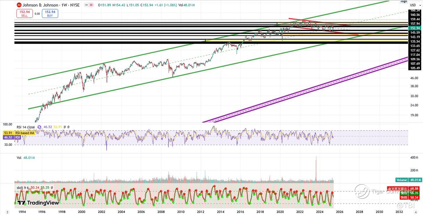Click the RSI 100.00 scale label

pyautogui.click(x=7, y=124)
